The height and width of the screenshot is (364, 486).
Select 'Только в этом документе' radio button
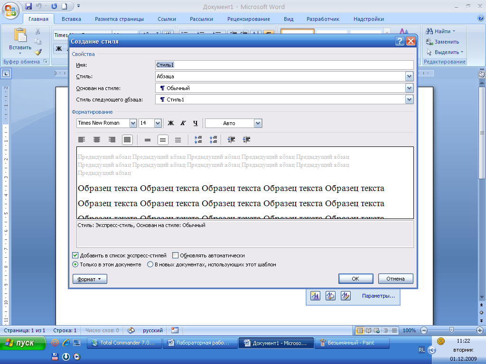click(x=75, y=264)
